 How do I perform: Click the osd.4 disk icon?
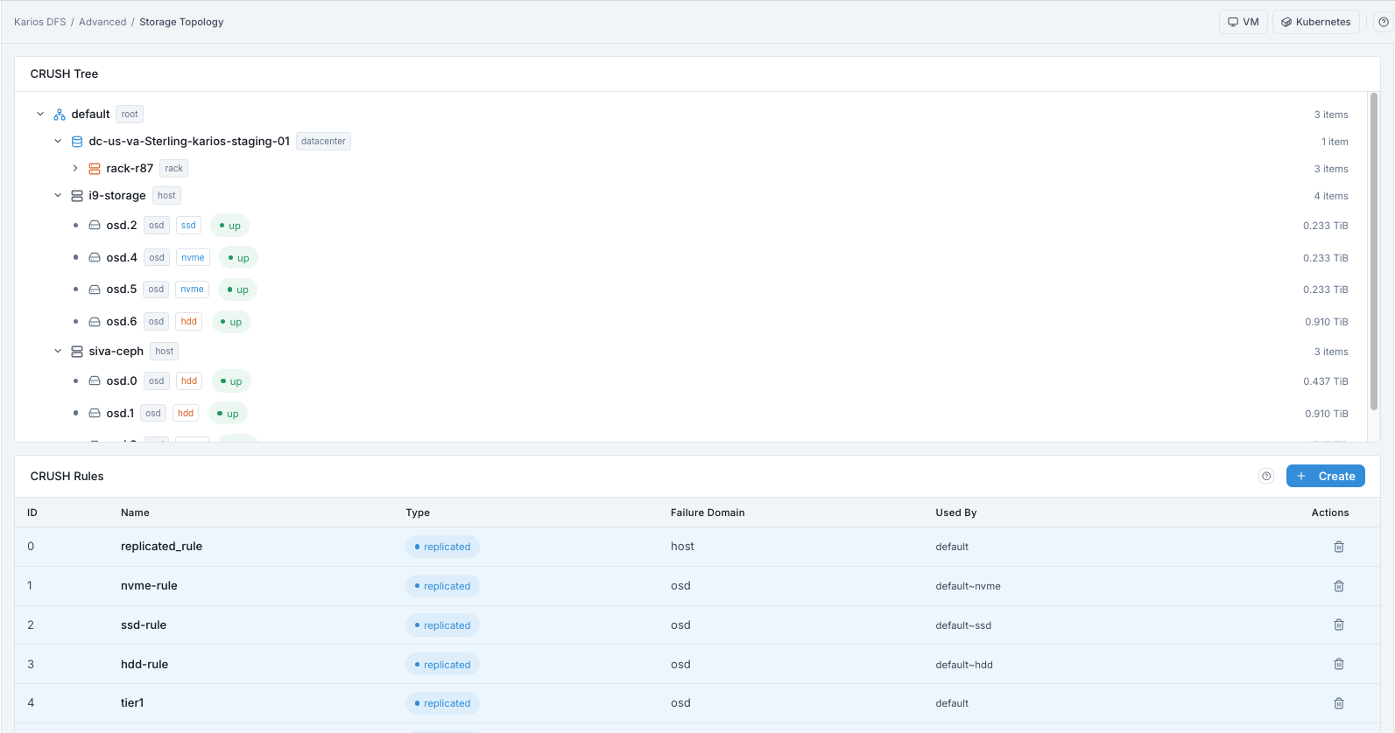pos(95,258)
